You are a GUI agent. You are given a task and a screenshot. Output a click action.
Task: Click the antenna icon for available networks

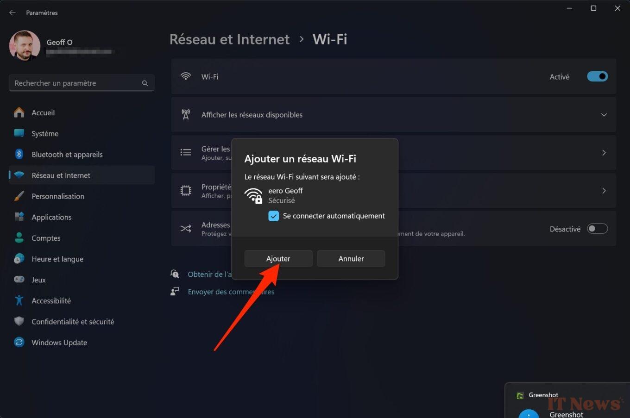tap(186, 114)
